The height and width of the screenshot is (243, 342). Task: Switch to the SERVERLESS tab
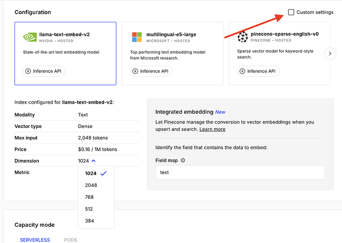point(35,240)
